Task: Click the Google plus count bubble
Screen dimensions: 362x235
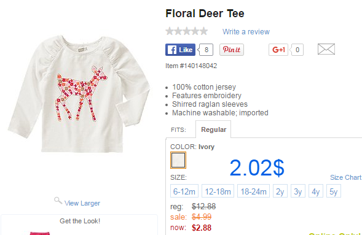Action: [x=297, y=50]
